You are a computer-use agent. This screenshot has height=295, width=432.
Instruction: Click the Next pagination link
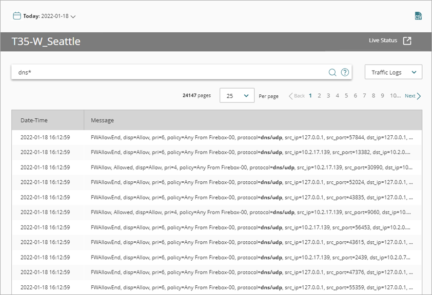[410, 96]
